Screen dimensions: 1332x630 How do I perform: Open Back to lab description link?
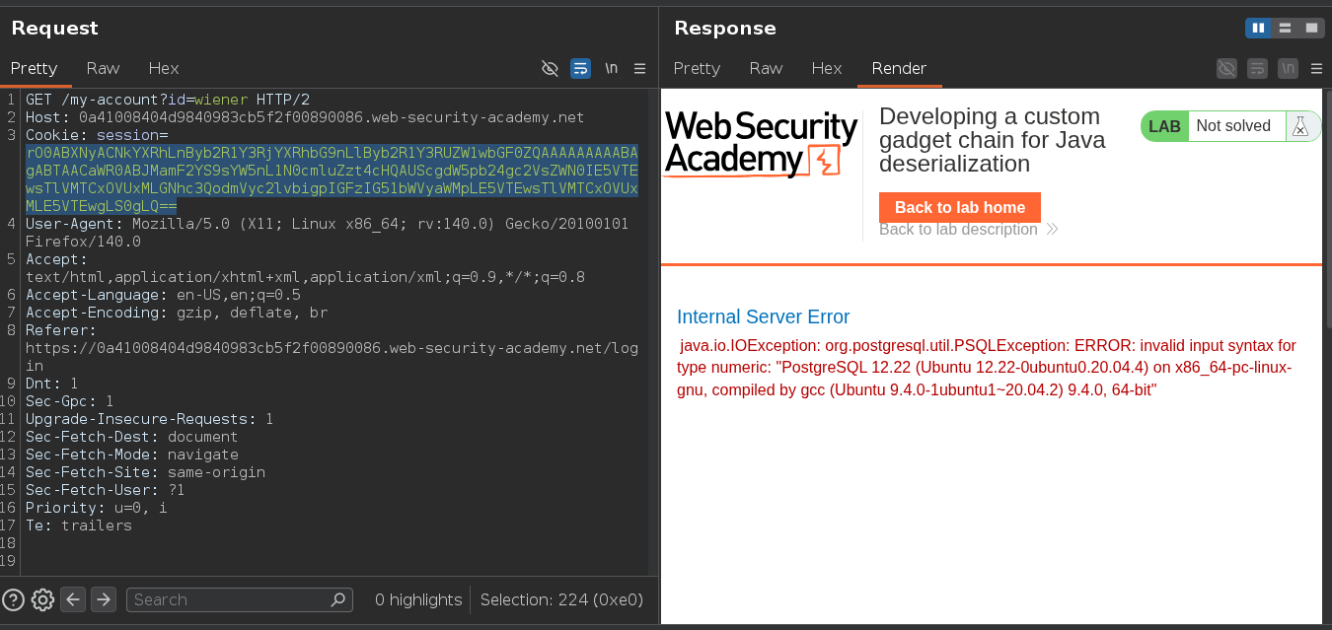coord(968,230)
